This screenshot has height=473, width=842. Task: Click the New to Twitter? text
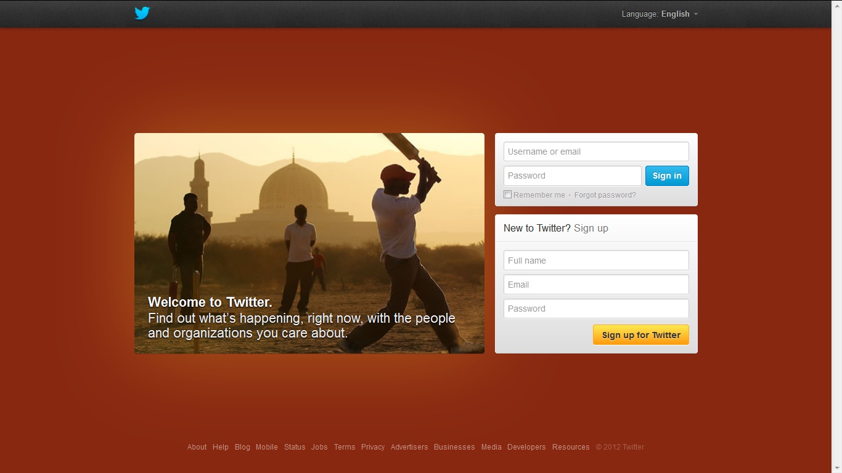coord(537,228)
